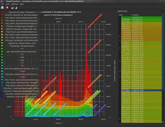The height and width of the screenshot is (127, 165).
Task: Toggle the detailed cost graph icon
Action: pos(16,8)
